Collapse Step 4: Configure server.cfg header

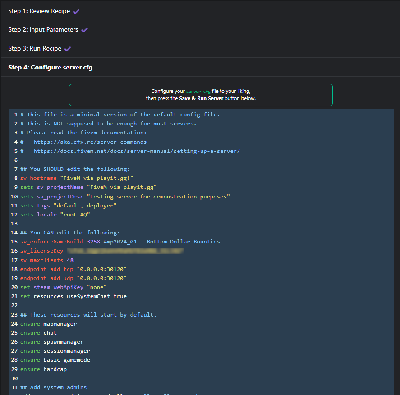click(201, 67)
